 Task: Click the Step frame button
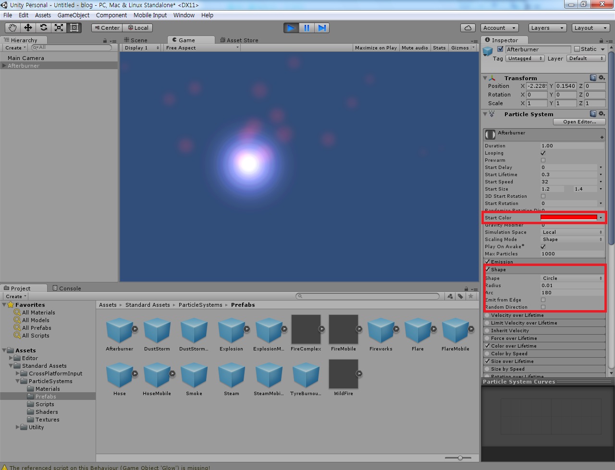[x=322, y=27]
